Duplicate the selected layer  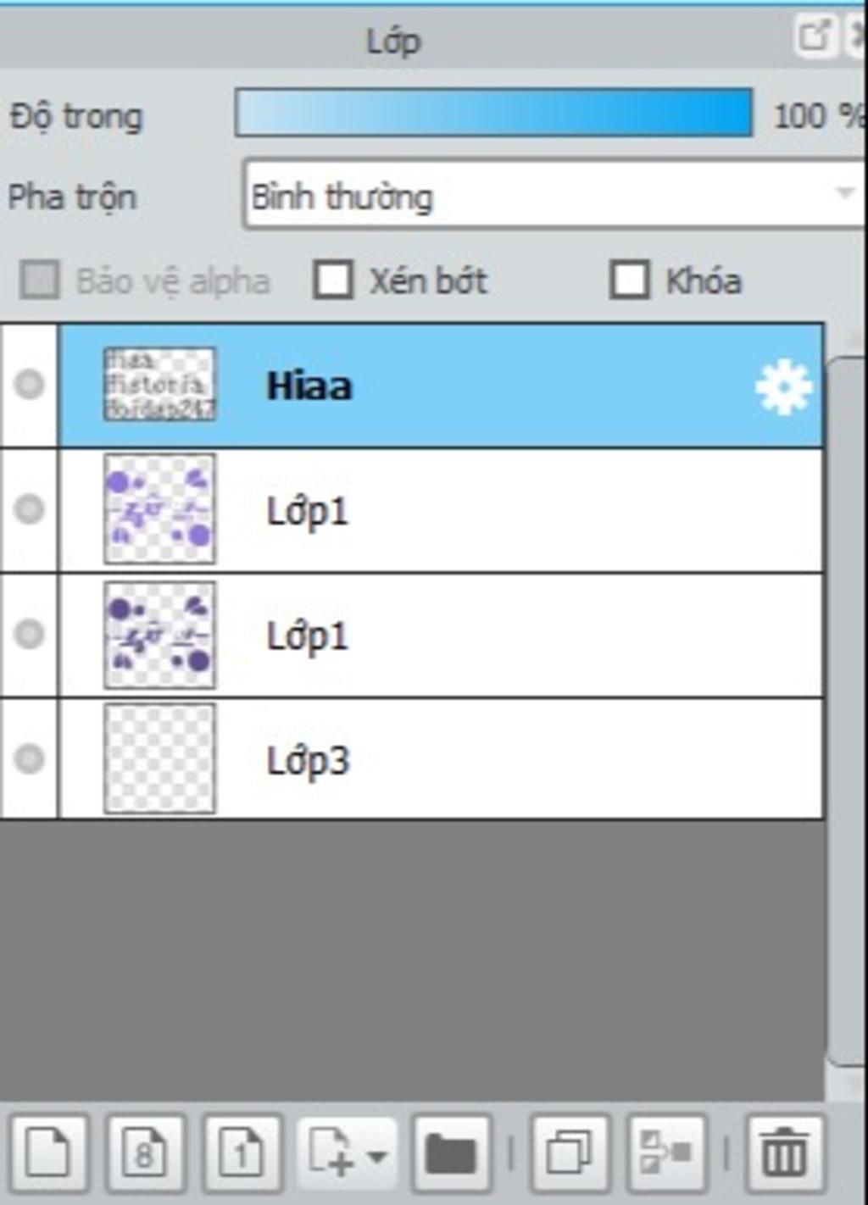click(569, 1154)
